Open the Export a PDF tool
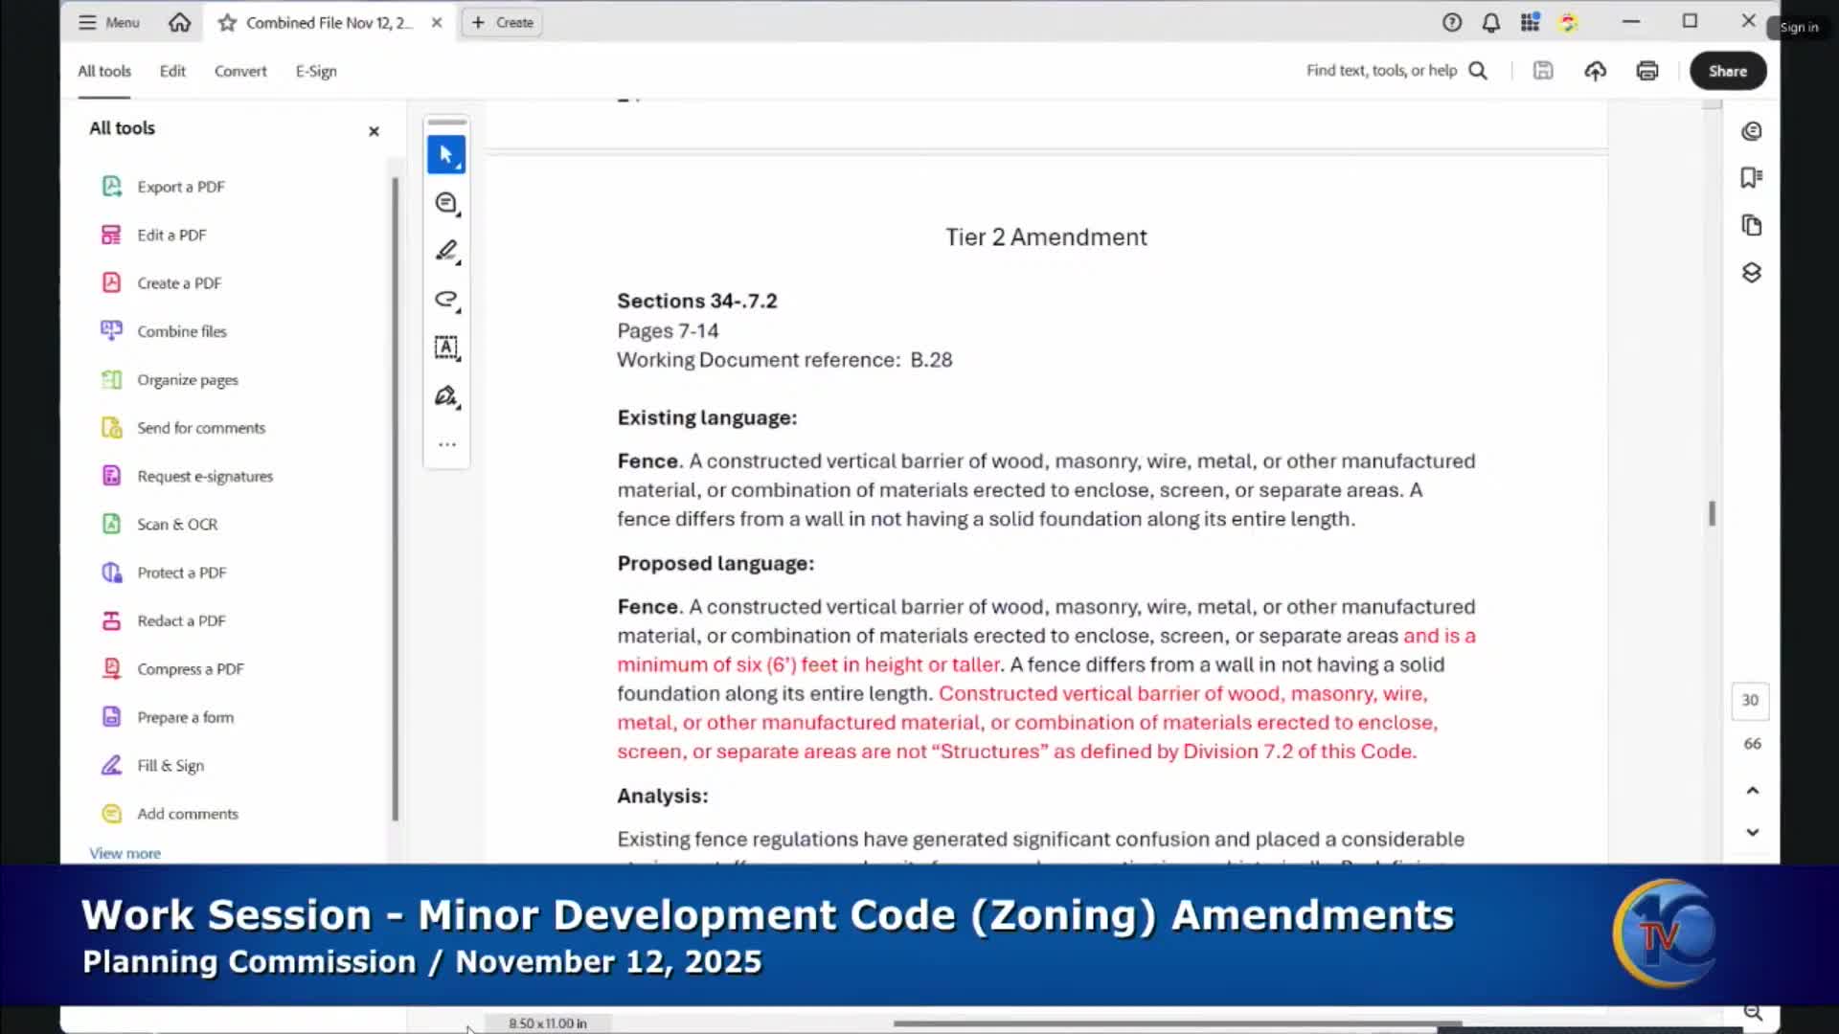 point(181,186)
